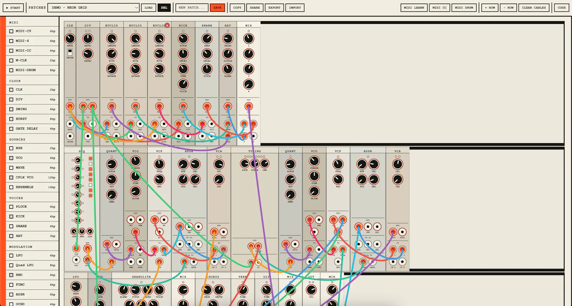Click the DEL patch button

164,7
